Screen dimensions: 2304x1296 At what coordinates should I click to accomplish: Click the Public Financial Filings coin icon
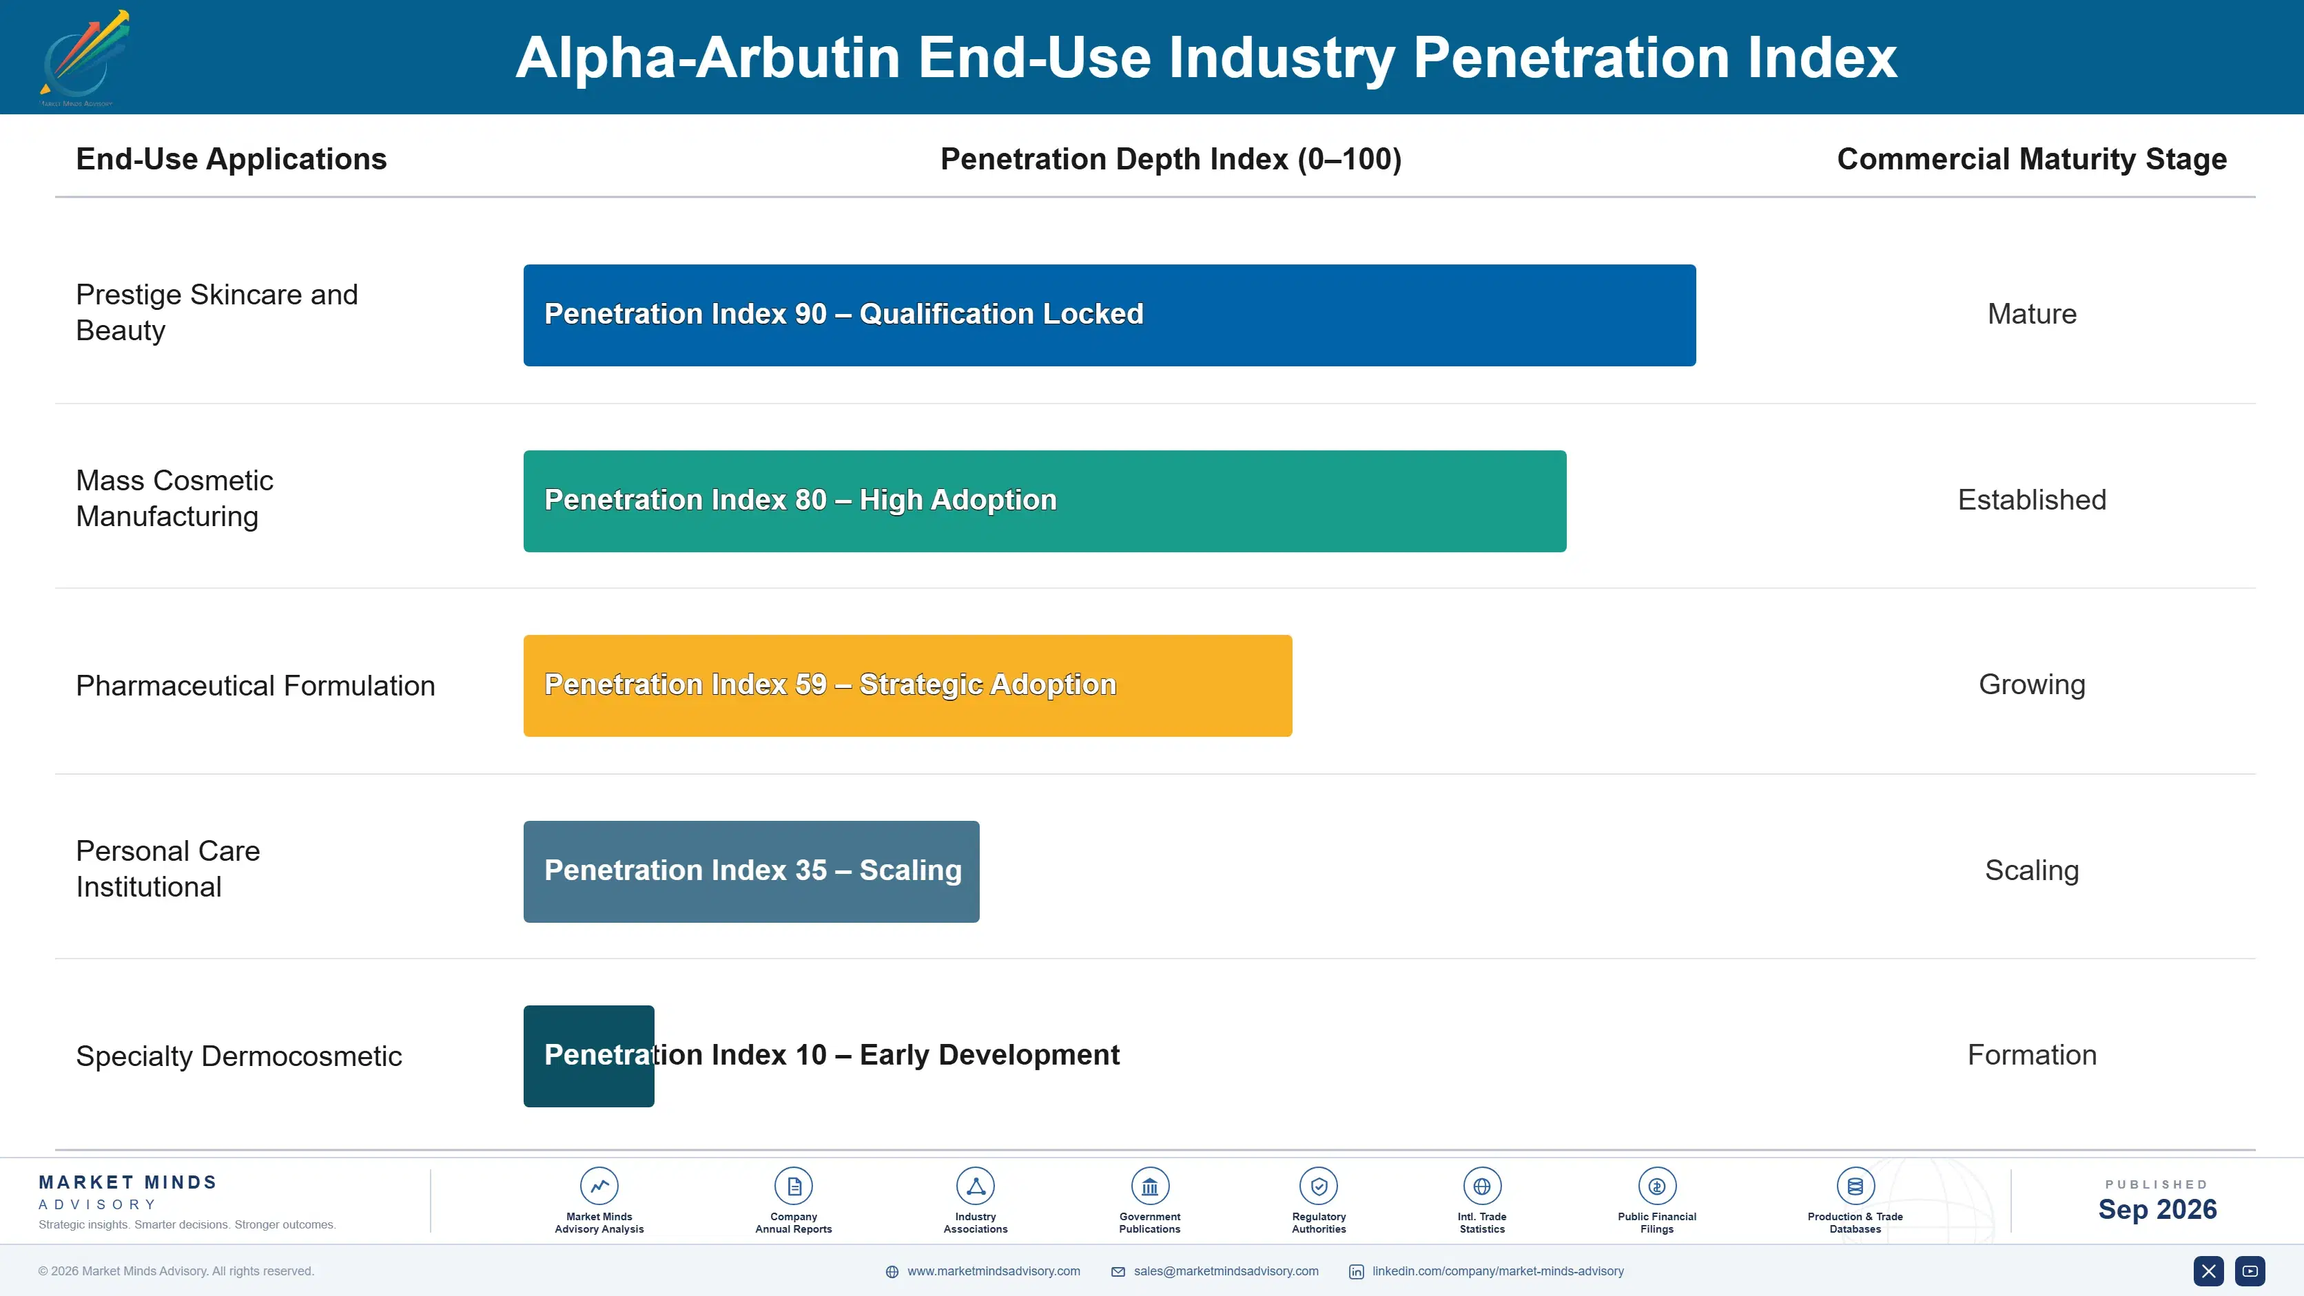pyautogui.click(x=1656, y=1186)
